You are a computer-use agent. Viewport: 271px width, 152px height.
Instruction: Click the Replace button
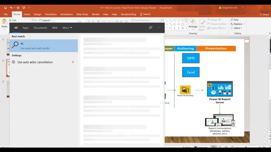238,24
